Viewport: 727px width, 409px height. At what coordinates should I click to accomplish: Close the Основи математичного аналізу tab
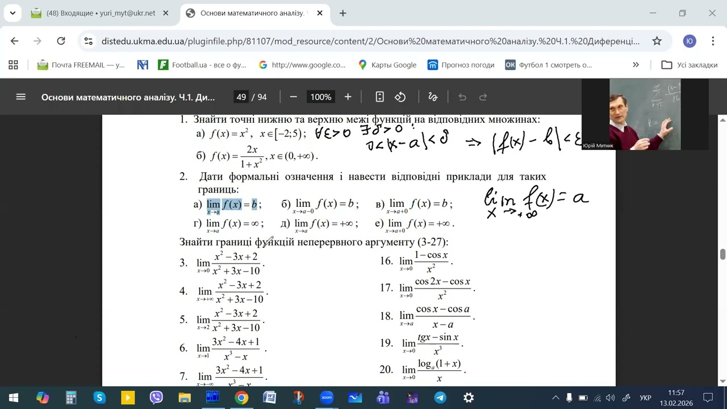click(320, 13)
